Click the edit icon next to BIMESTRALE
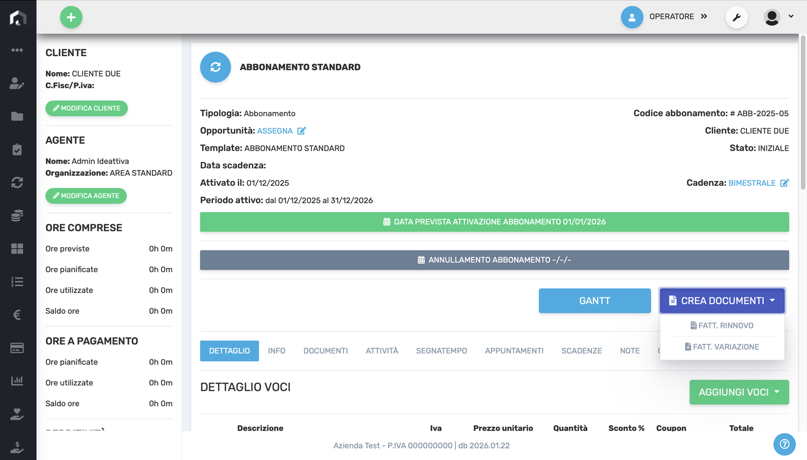The height and width of the screenshot is (460, 807). [x=784, y=183]
